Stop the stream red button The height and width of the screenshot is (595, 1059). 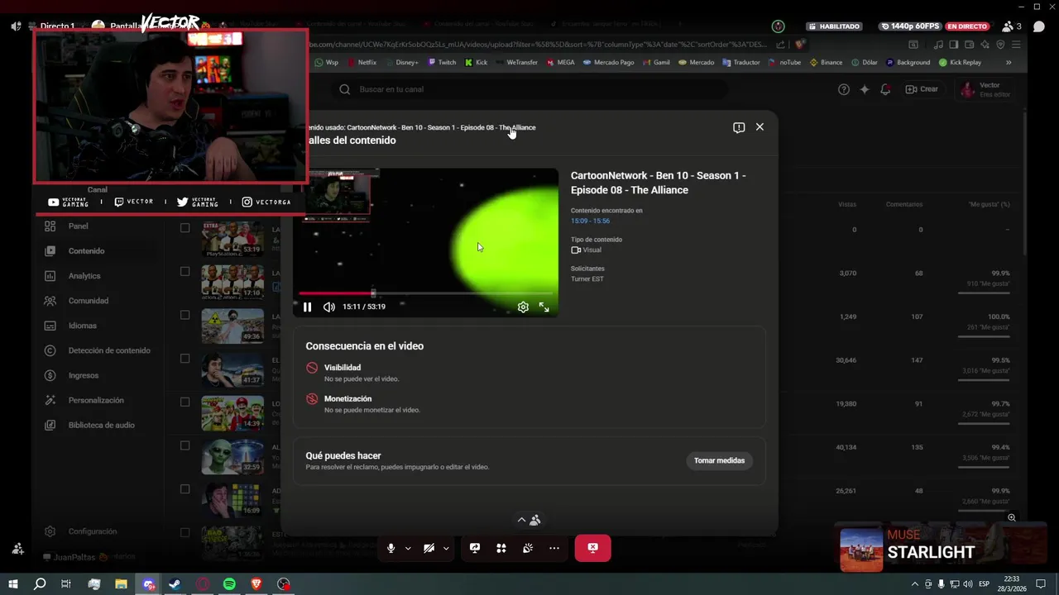pyautogui.click(x=592, y=548)
